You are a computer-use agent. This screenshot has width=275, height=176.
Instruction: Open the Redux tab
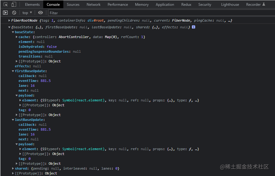tap(186, 5)
